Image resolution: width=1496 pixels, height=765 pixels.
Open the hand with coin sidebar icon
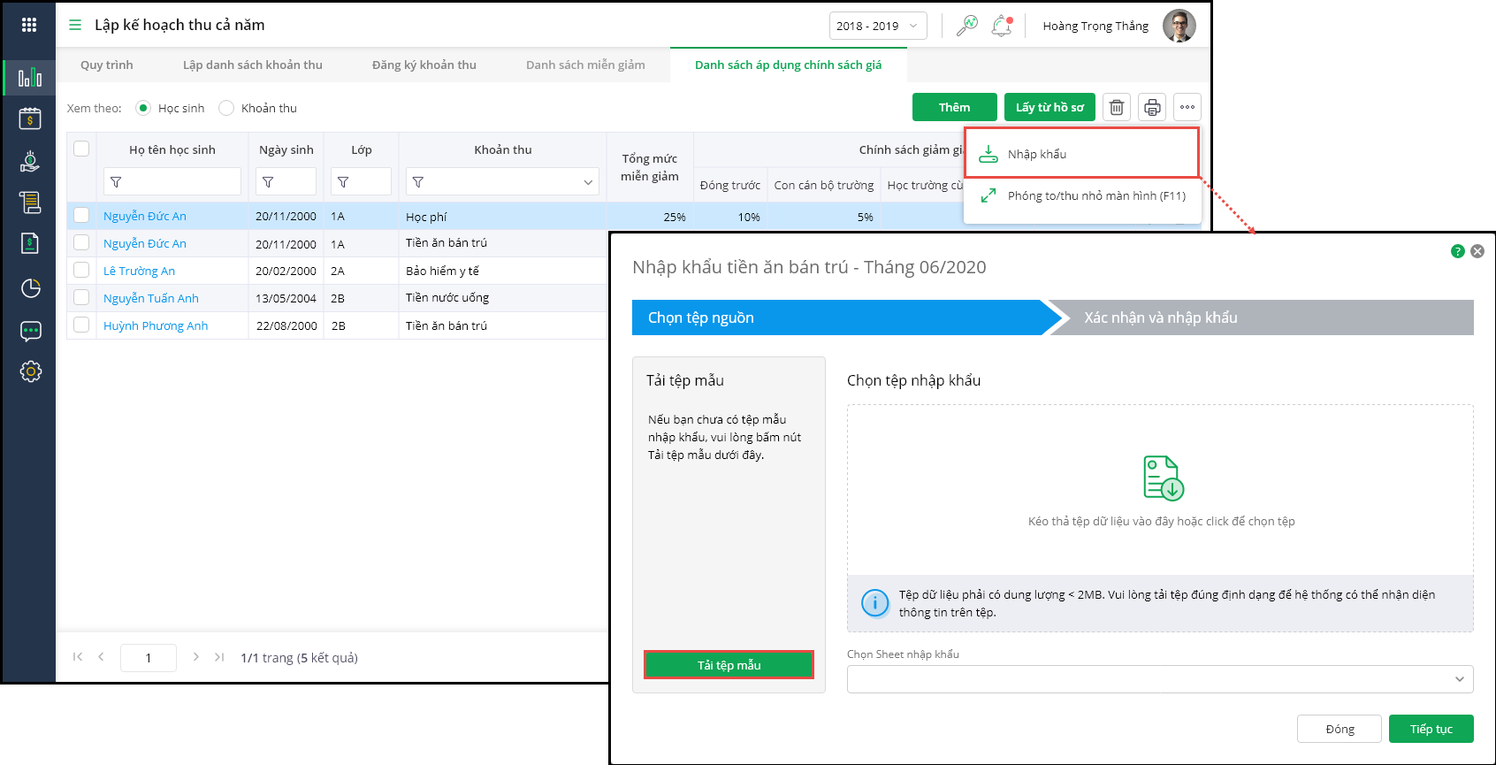[30, 161]
